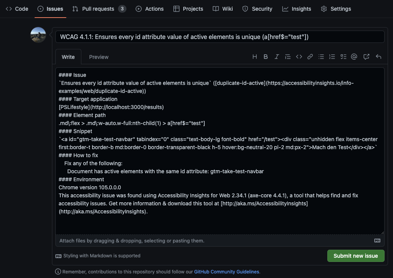Insert a numbered list
Screen dimensions: 393x278
click(x=332, y=57)
